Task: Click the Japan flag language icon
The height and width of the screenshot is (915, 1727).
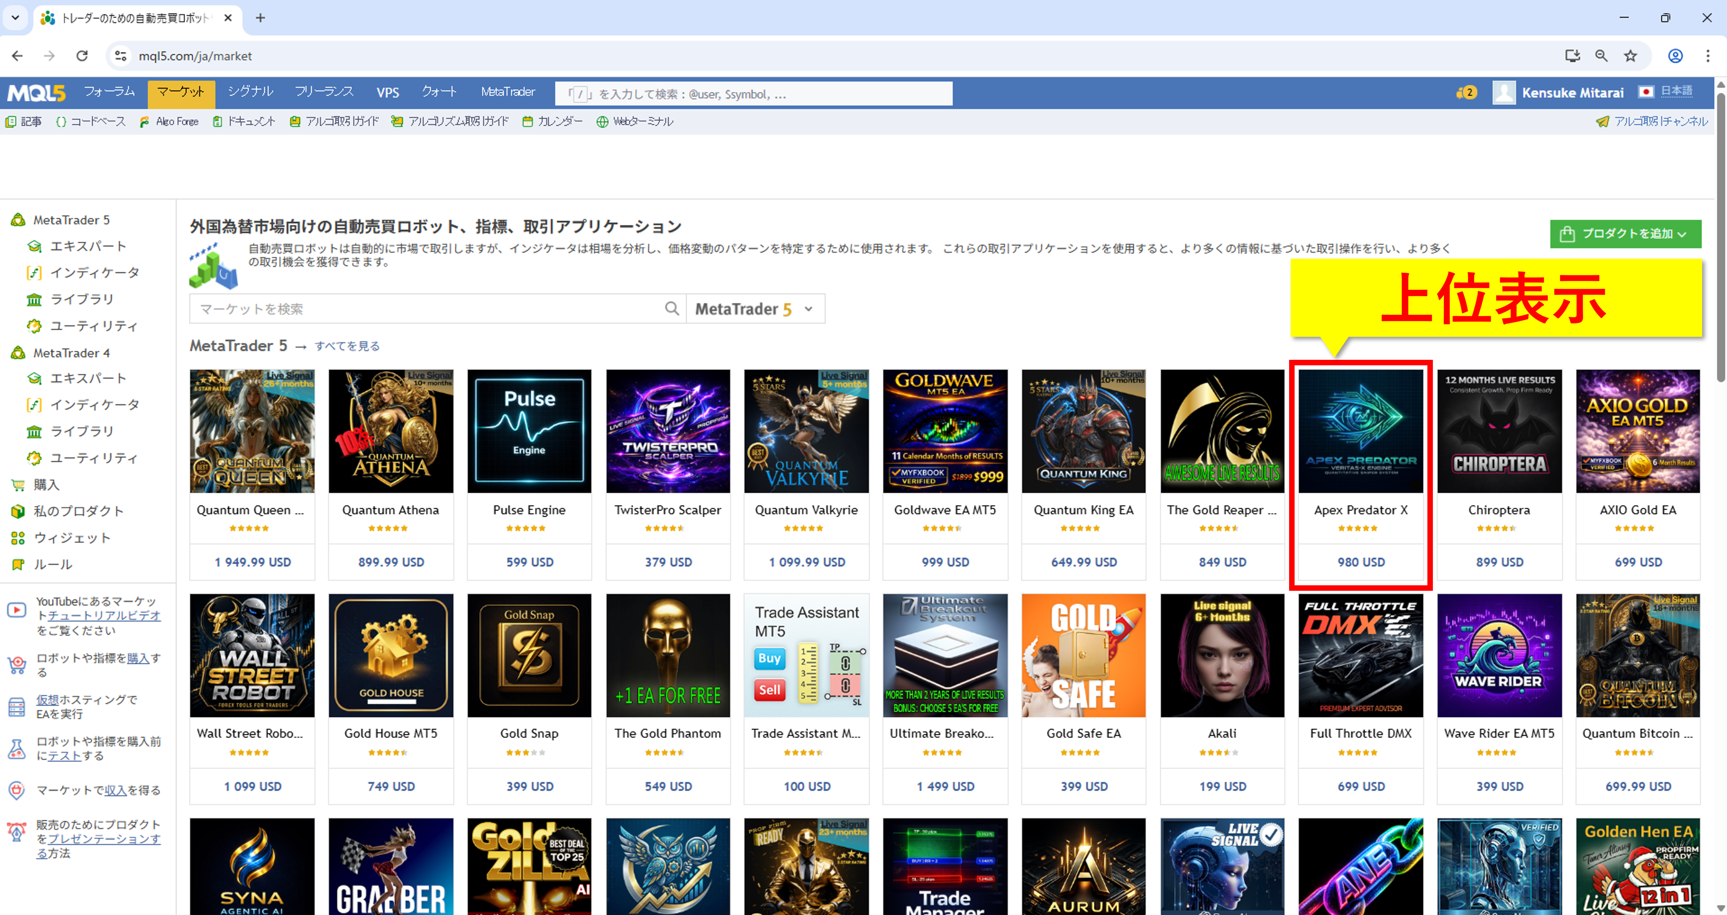Action: (x=1646, y=92)
